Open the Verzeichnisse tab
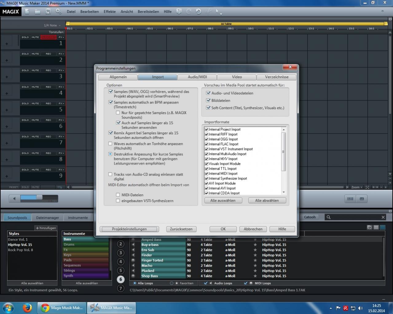 pos(277,77)
